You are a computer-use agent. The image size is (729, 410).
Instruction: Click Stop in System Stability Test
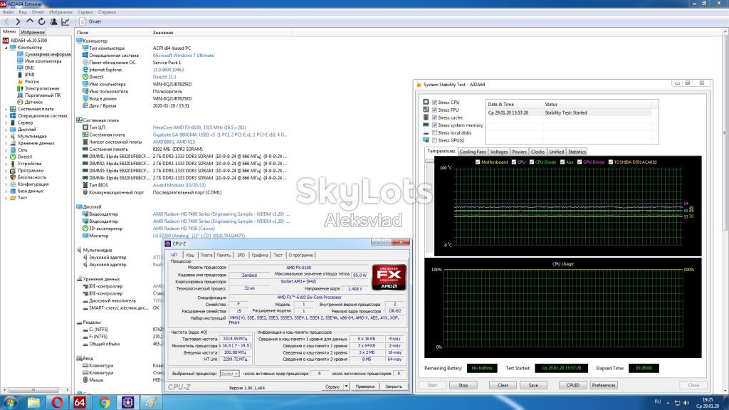point(463,385)
